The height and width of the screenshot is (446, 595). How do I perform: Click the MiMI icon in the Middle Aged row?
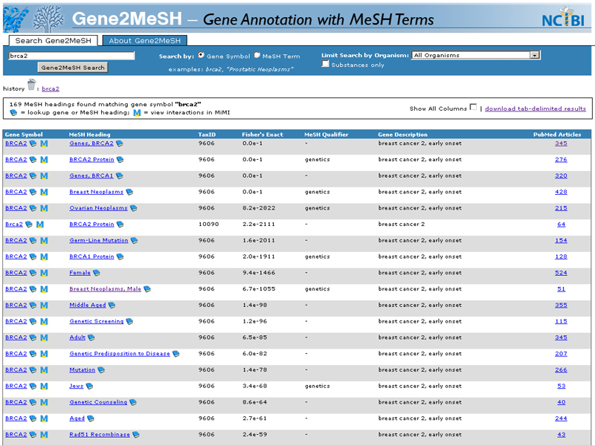pos(44,306)
